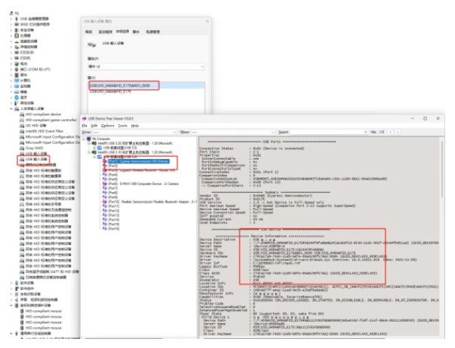Viewport: 455px width, 348px height.
Task: Select the Port7 tree entry
Action: point(113,188)
